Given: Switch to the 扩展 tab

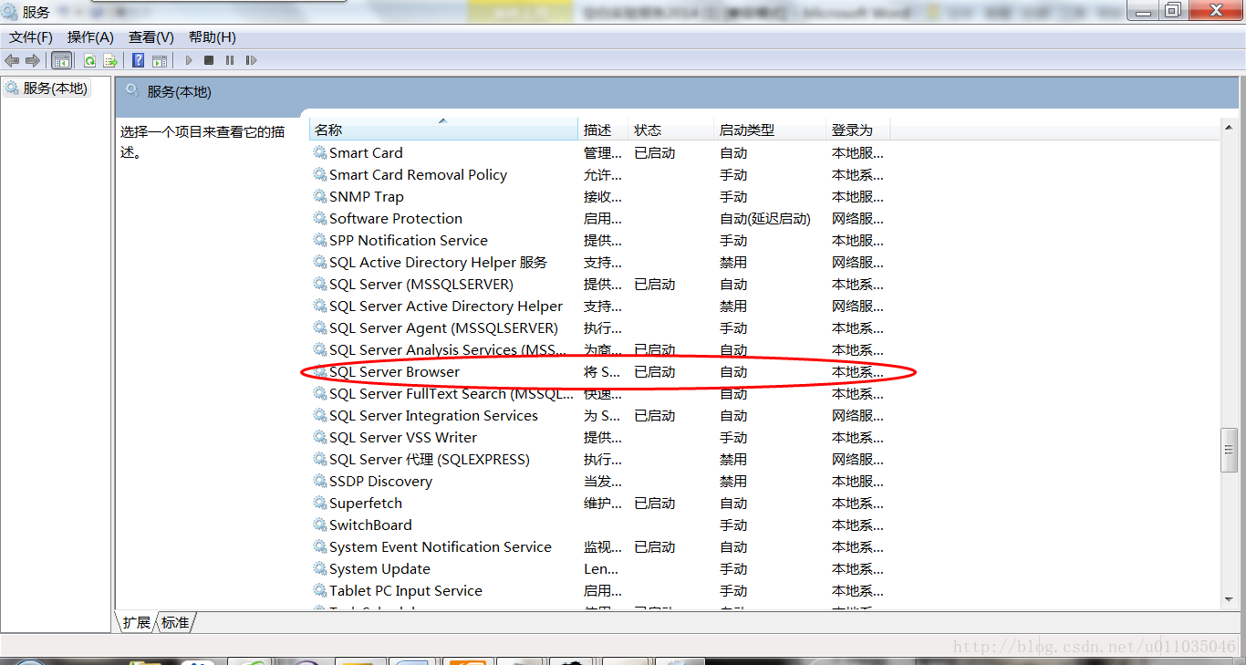Looking at the screenshot, I should (x=136, y=622).
